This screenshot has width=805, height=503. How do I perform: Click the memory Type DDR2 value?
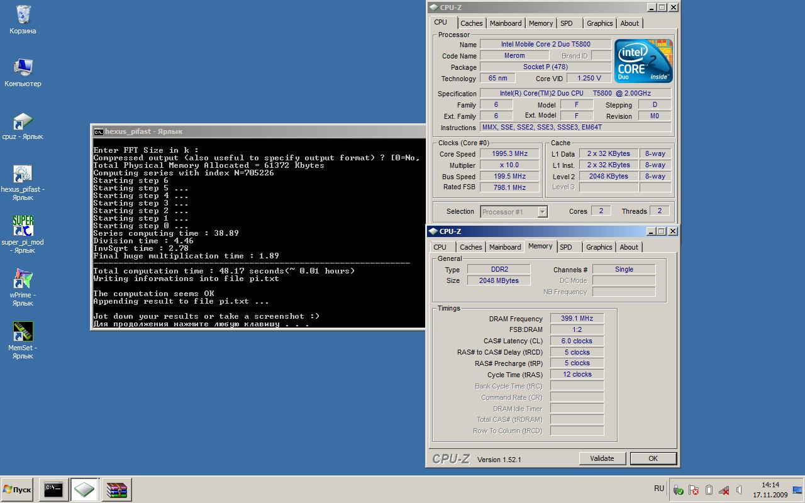click(x=499, y=269)
